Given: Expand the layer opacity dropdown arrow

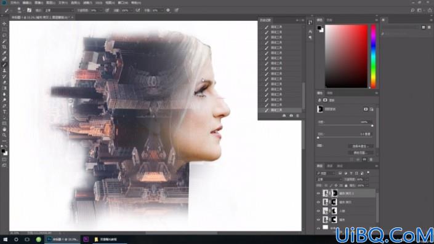Looking at the screenshot, I should click(368, 179).
